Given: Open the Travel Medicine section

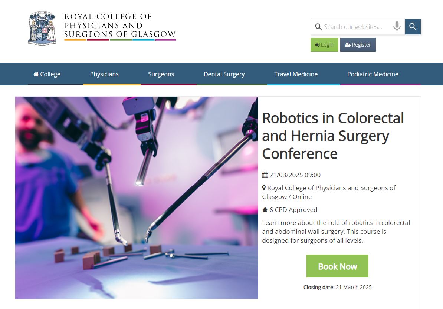Looking at the screenshot, I should click(296, 74).
